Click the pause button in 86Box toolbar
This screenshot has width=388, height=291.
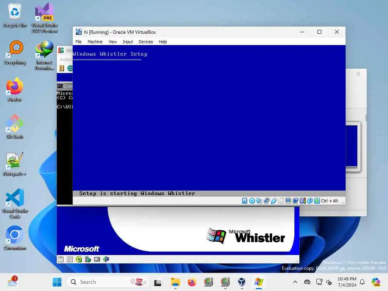(62, 68)
